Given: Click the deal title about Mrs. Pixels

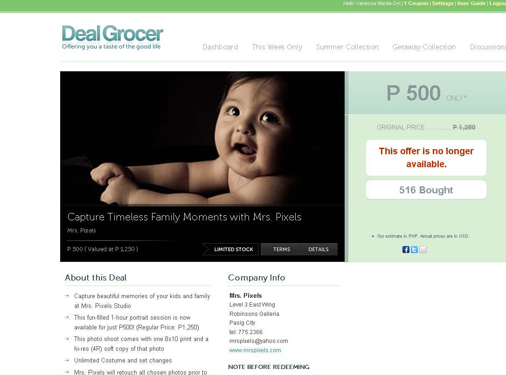Looking at the screenshot, I should click(184, 217).
